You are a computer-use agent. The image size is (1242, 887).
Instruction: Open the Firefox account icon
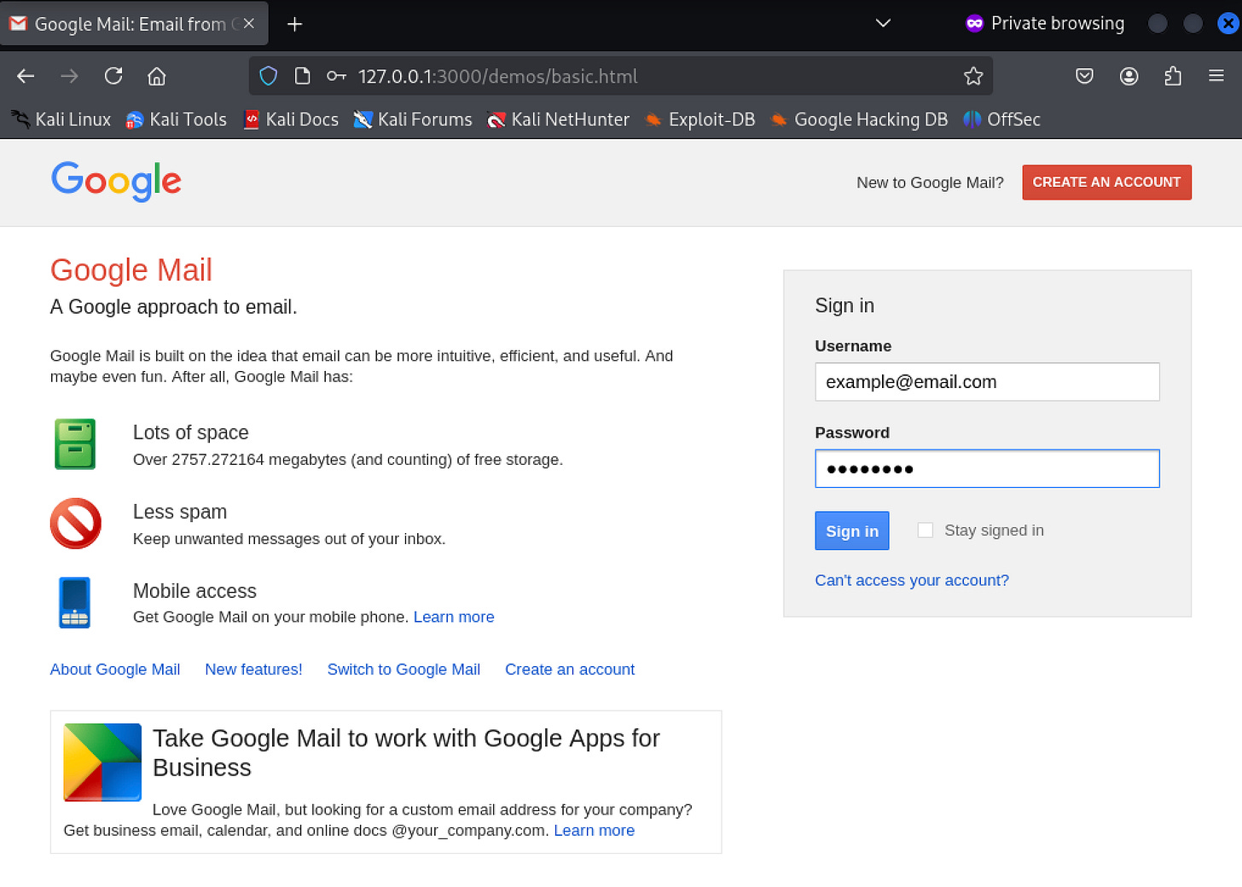(1129, 76)
